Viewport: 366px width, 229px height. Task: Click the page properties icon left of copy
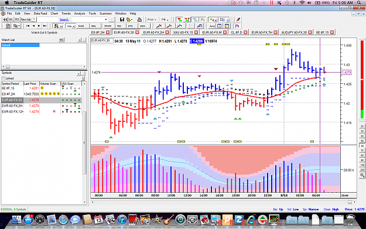tap(8, 26)
